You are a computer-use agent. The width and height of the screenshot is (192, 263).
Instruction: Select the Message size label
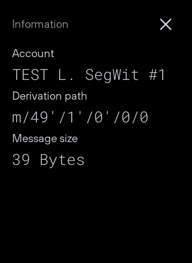click(45, 139)
